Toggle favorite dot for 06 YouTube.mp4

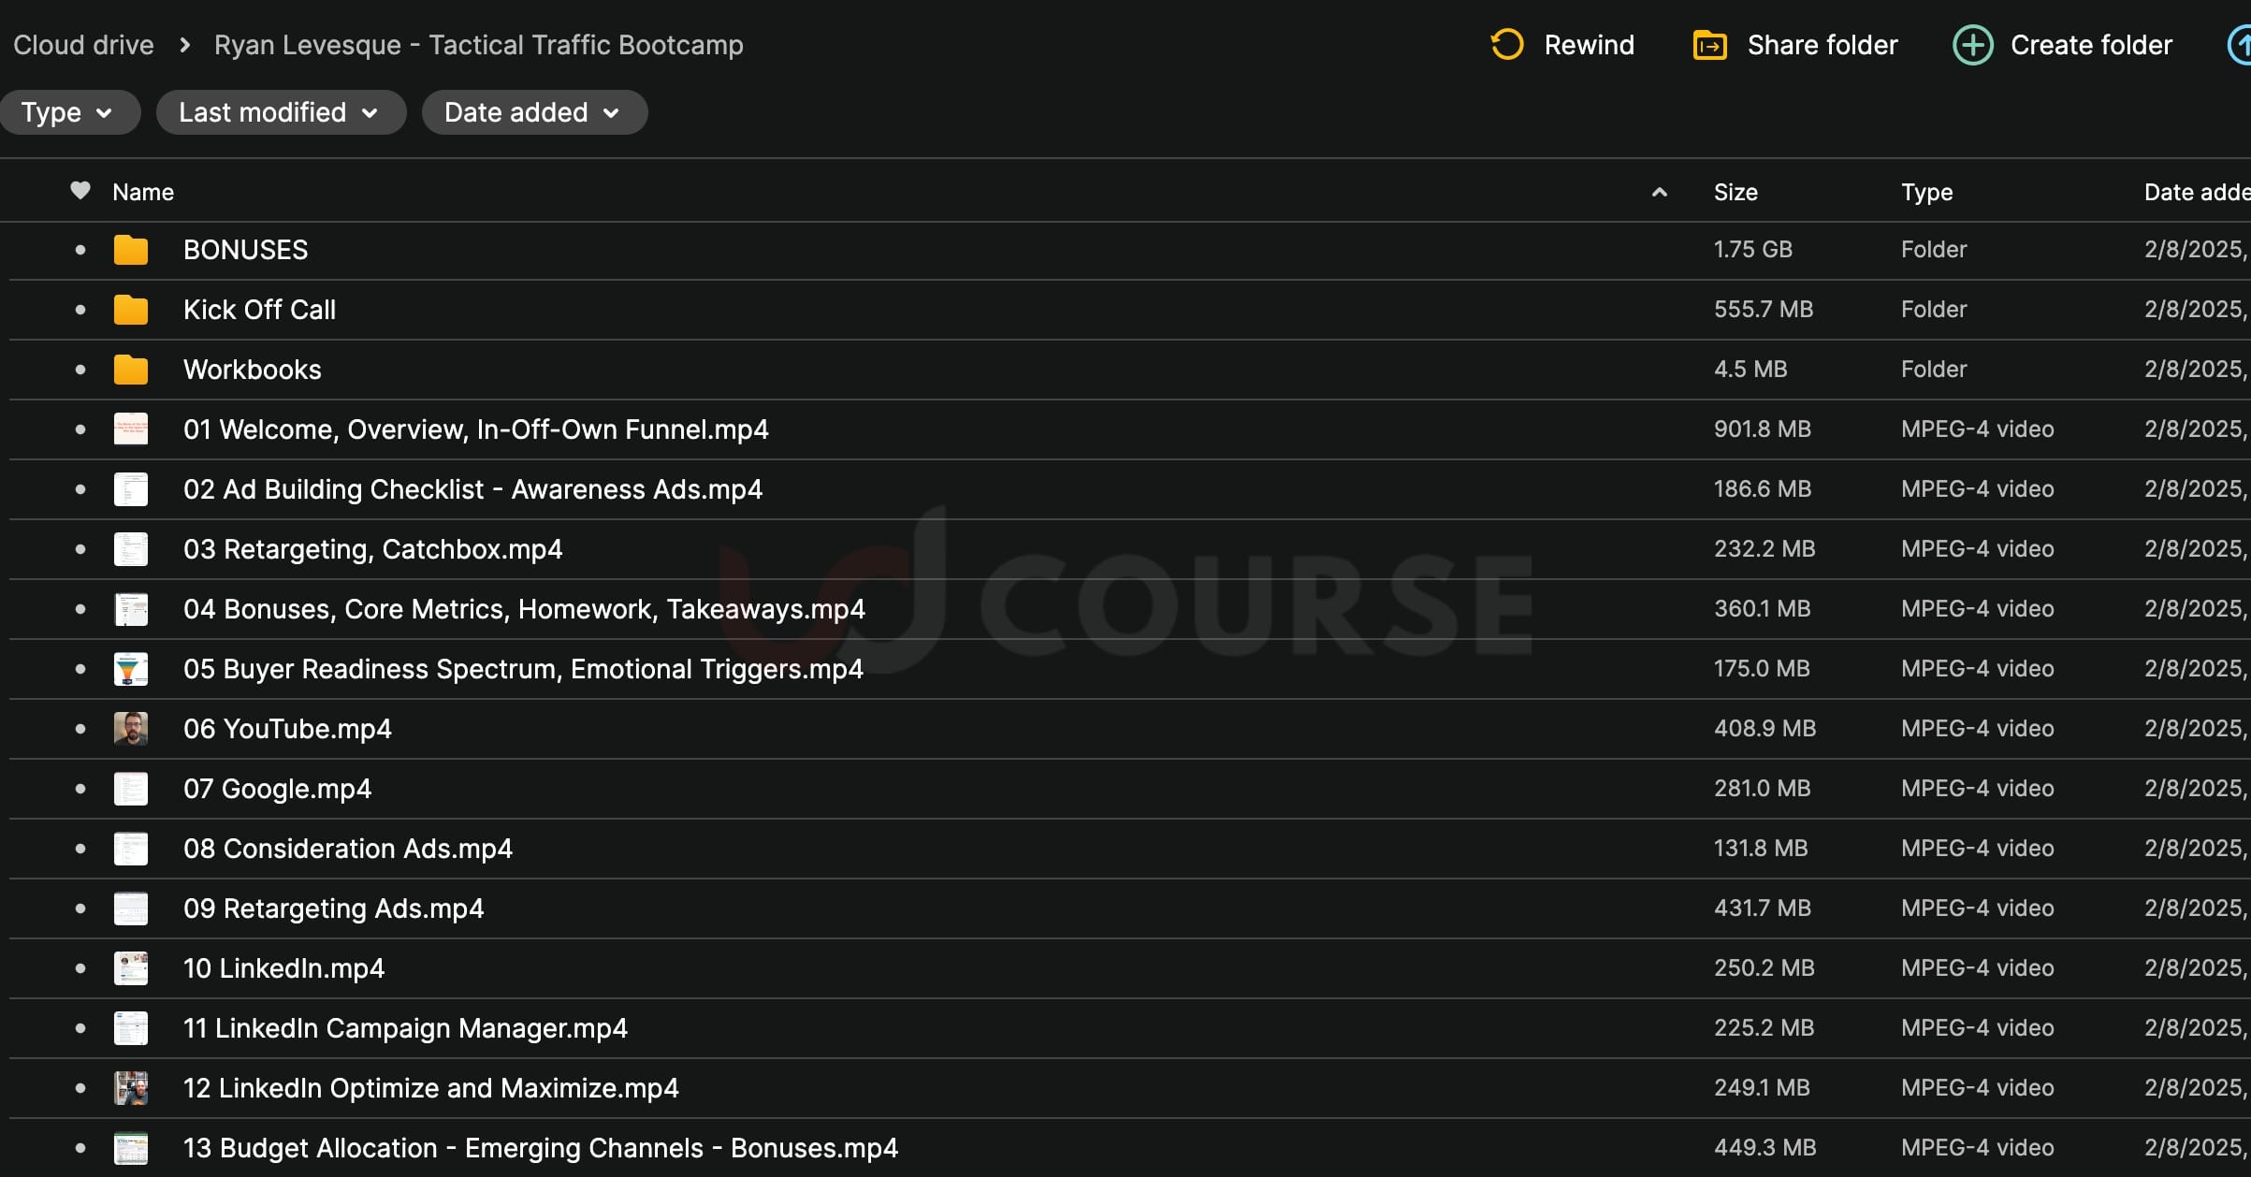[80, 729]
